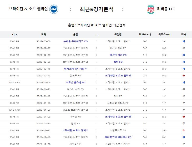
Task: Click the Brighton & Hove Albion club crest
Action: [x=54, y=9]
